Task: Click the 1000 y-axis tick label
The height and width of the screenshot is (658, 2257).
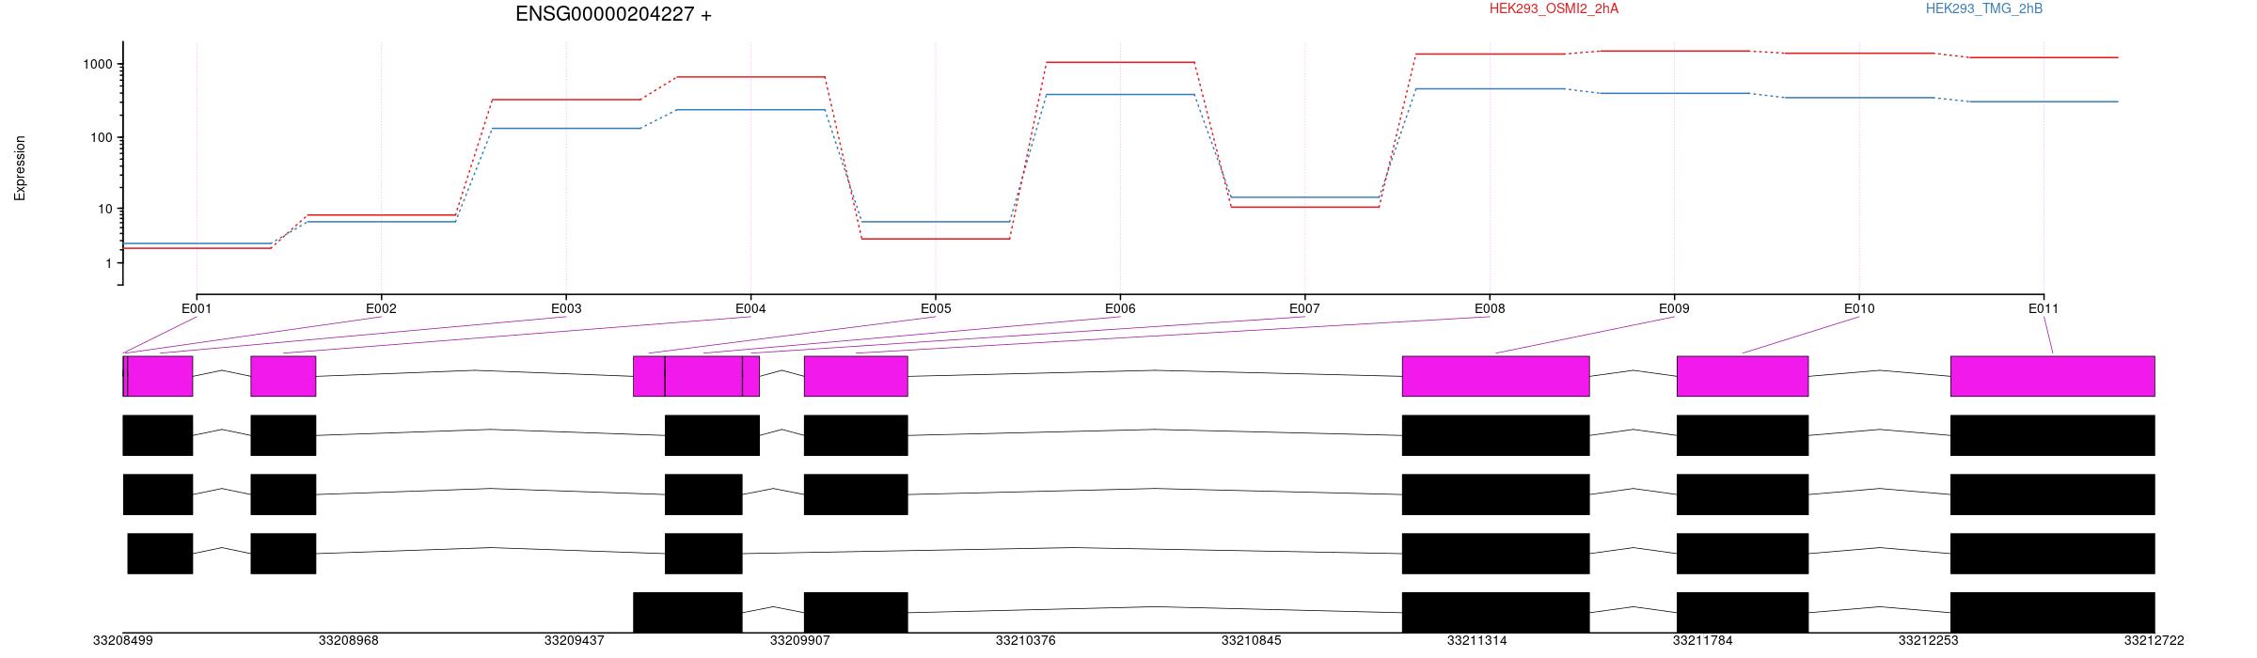Action: coord(97,65)
